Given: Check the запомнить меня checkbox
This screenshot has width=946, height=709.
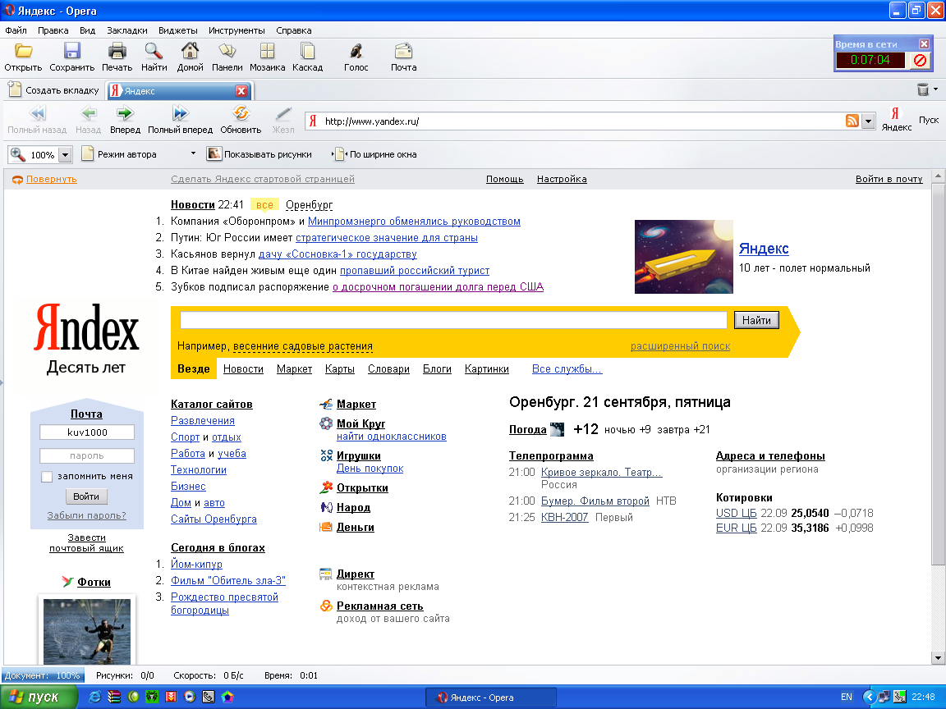Looking at the screenshot, I should (x=47, y=476).
